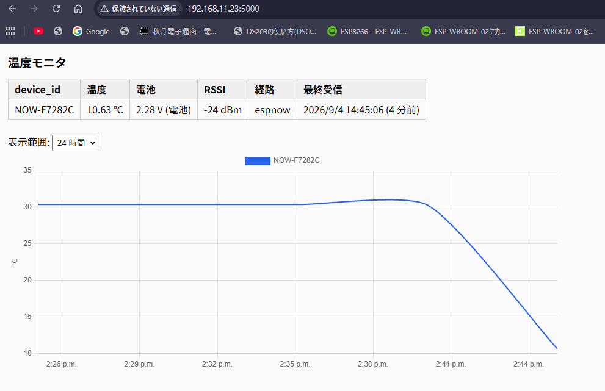Screen dimensions: 605x391
Task: Open the Google bookmark
Action: coord(91,31)
